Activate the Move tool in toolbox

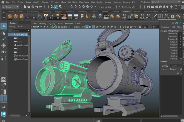tap(4, 45)
